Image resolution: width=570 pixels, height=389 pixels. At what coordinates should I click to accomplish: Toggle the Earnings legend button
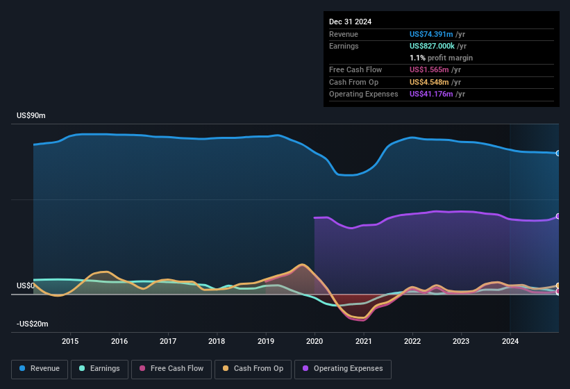(99, 369)
